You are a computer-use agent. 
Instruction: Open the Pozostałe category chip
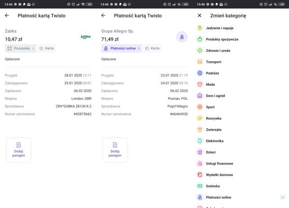tap(21, 48)
